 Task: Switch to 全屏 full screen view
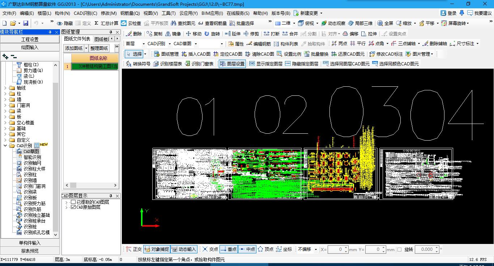[x=385, y=23]
